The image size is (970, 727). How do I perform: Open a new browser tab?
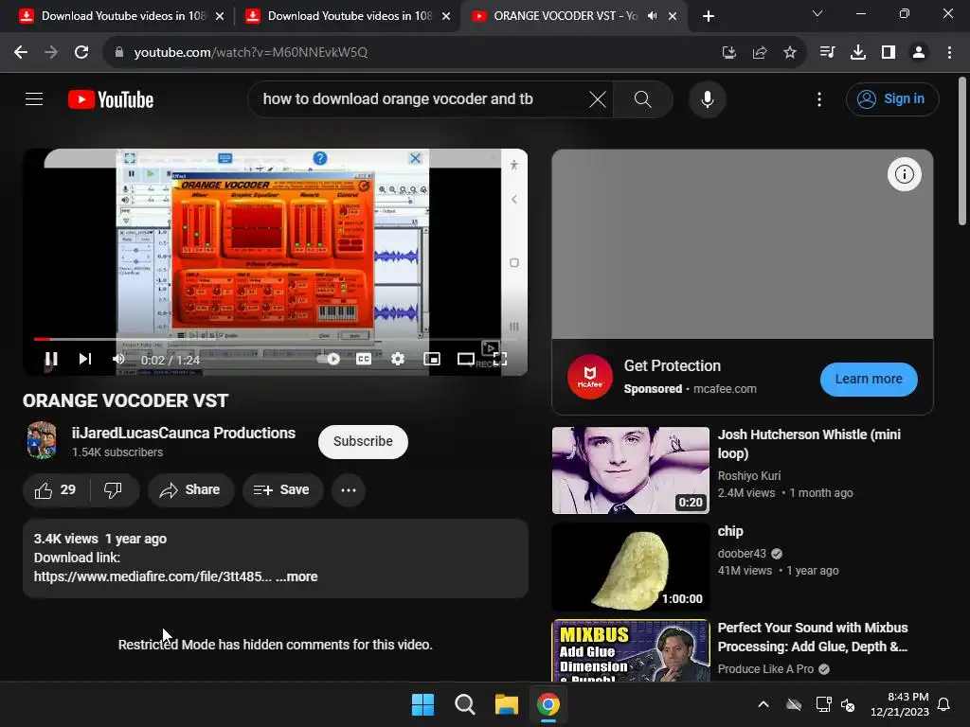709,16
